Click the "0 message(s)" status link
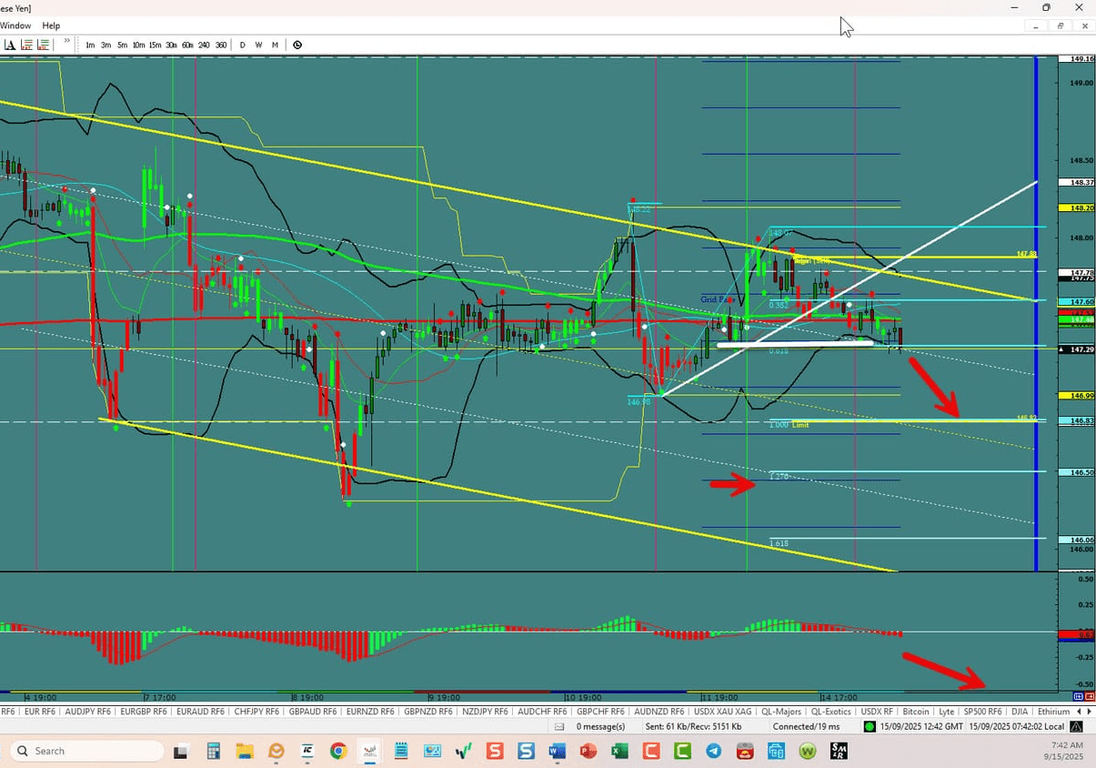The width and height of the screenshot is (1096, 768). click(599, 726)
